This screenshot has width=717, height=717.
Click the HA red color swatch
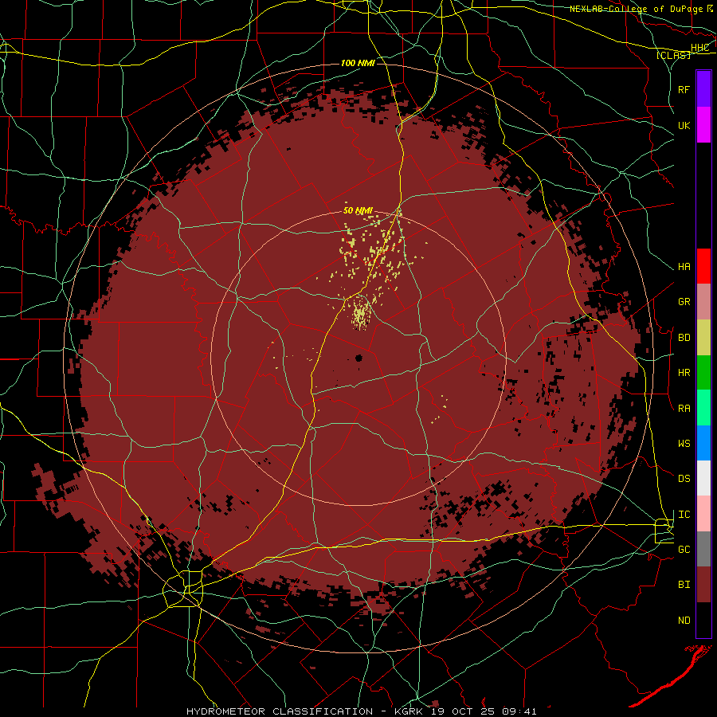[703, 266]
